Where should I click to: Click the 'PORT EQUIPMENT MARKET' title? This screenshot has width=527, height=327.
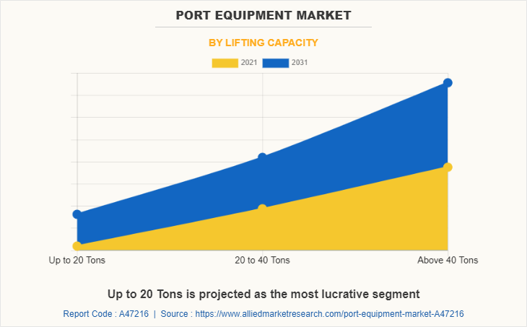click(x=263, y=15)
